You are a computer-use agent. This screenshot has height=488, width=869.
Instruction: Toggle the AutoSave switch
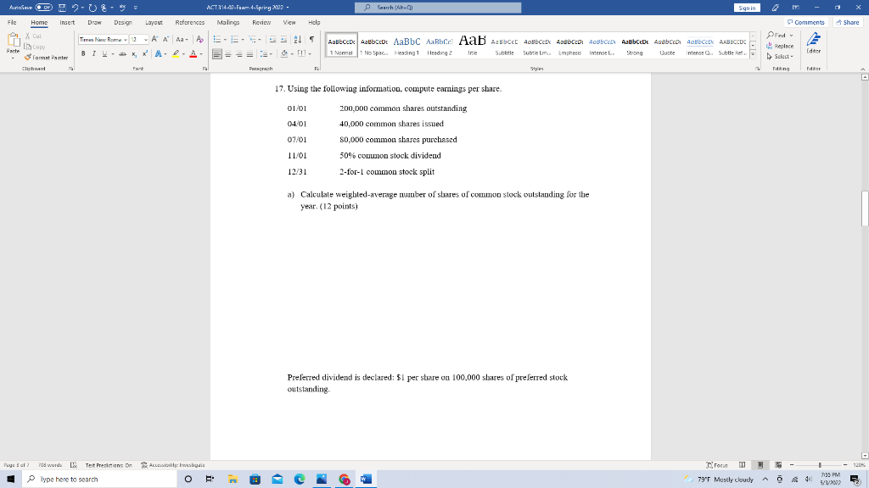[x=44, y=8]
